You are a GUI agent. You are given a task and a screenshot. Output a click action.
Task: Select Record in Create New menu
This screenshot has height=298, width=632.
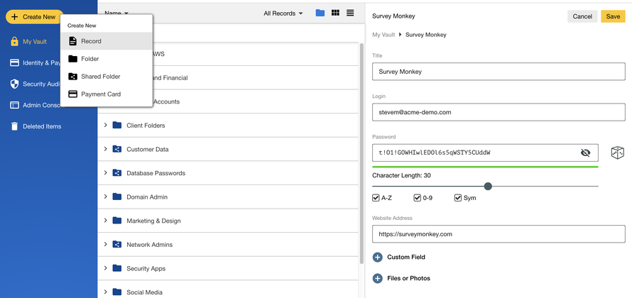coord(107,41)
